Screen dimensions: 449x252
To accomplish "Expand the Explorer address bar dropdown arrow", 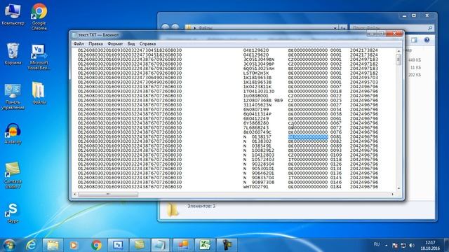I will (x=335, y=28).
